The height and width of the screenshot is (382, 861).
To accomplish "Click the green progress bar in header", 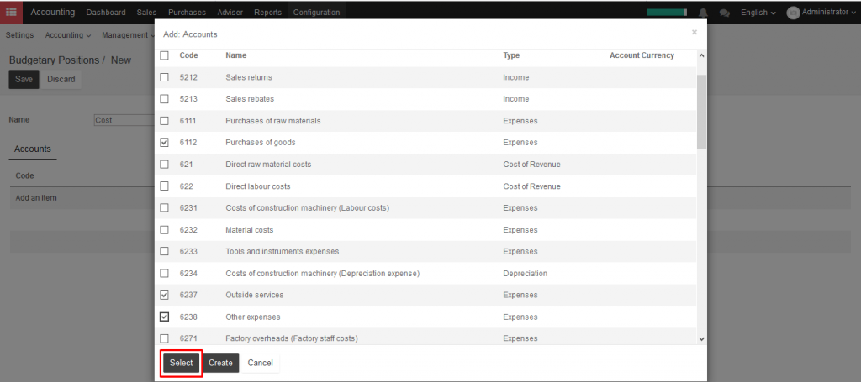I will (x=667, y=12).
